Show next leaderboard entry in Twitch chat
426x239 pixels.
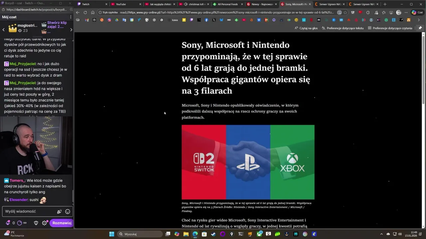point(71,30)
